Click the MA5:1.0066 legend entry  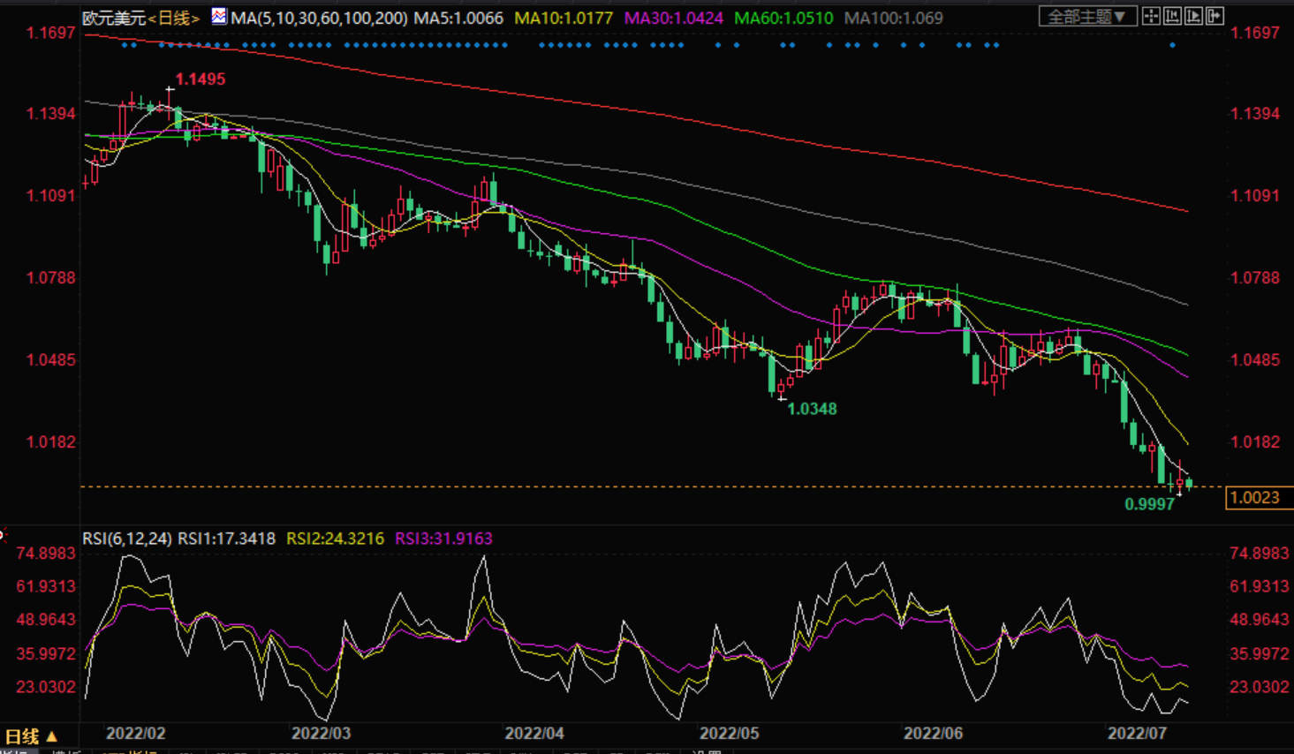point(458,18)
